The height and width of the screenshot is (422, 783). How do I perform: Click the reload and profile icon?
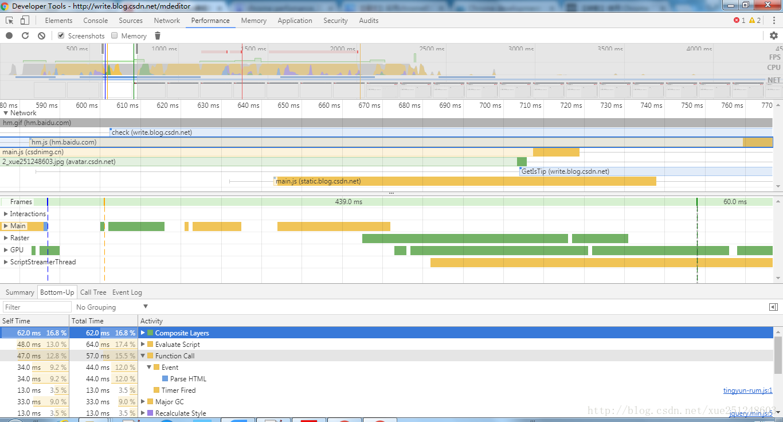25,36
